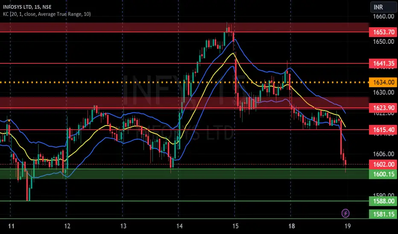Screen dimensions: 398x234
Task: Select the green 1600.15 price label
Action: 383,174
